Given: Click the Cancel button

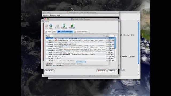Looking at the screenshot, I should [101, 71].
